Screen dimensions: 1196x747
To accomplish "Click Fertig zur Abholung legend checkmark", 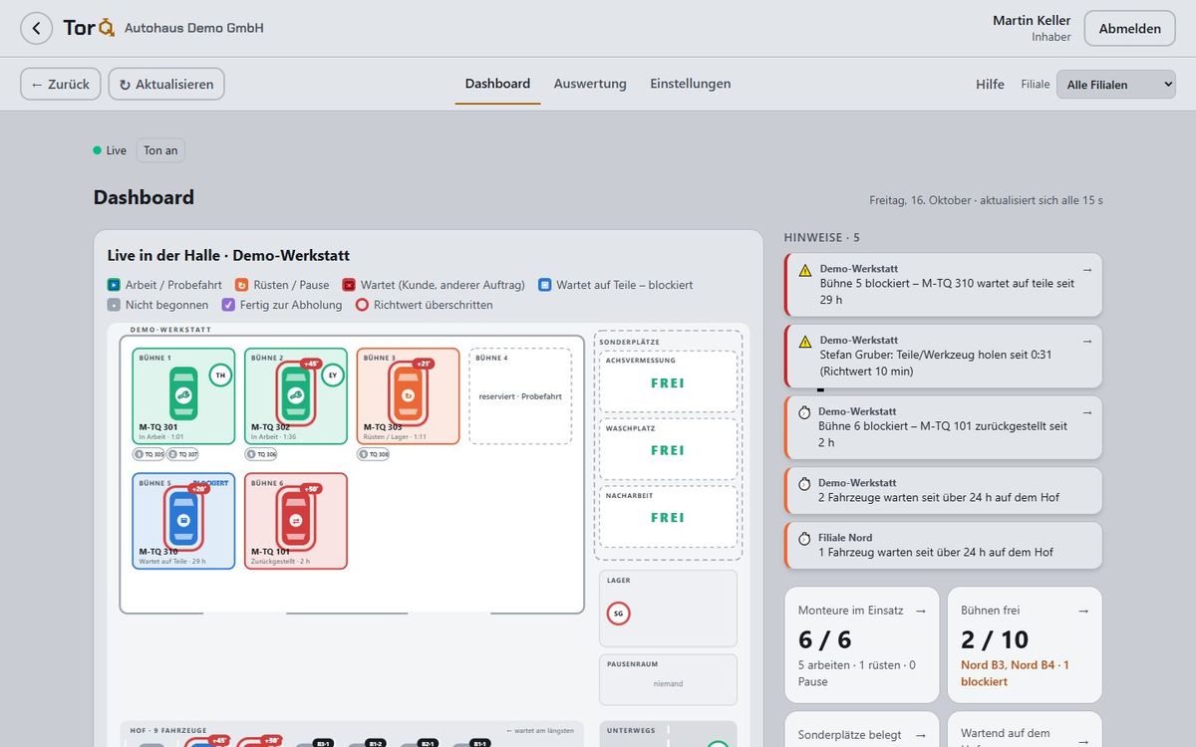I will coord(228,305).
